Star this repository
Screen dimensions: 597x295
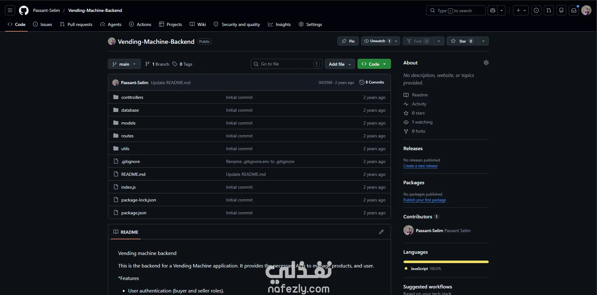click(x=462, y=41)
